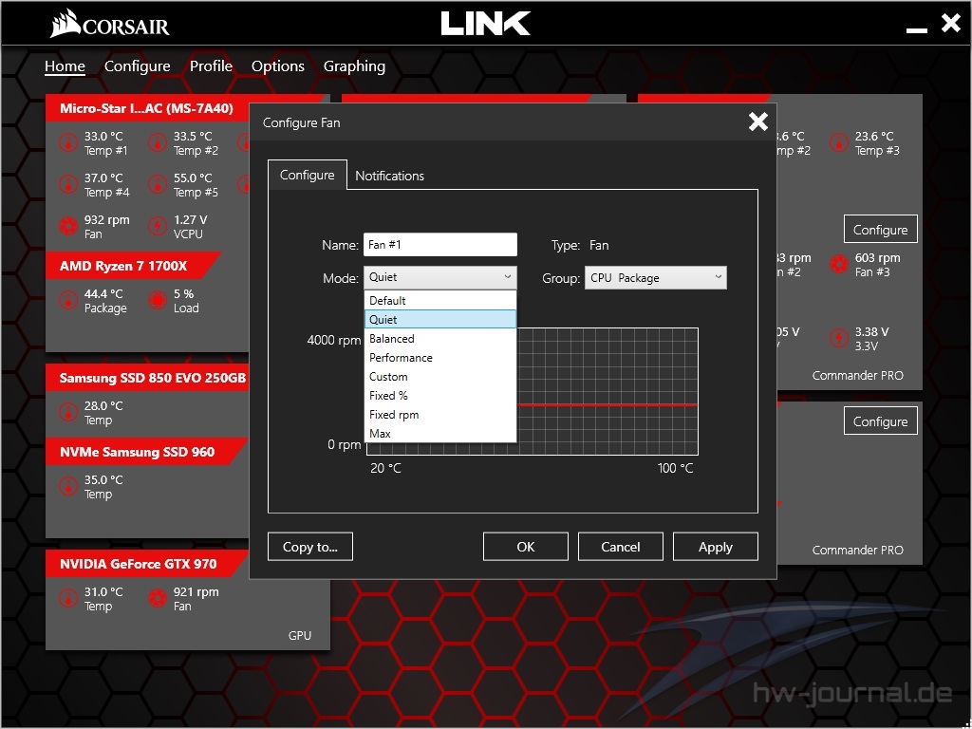Image resolution: width=972 pixels, height=729 pixels.
Task: Choose Balanced from the Mode list
Action: pyautogui.click(x=440, y=339)
